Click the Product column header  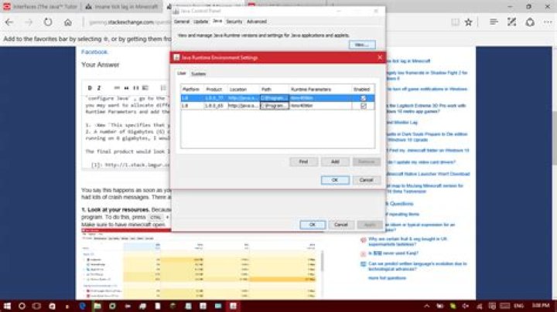[x=214, y=90]
